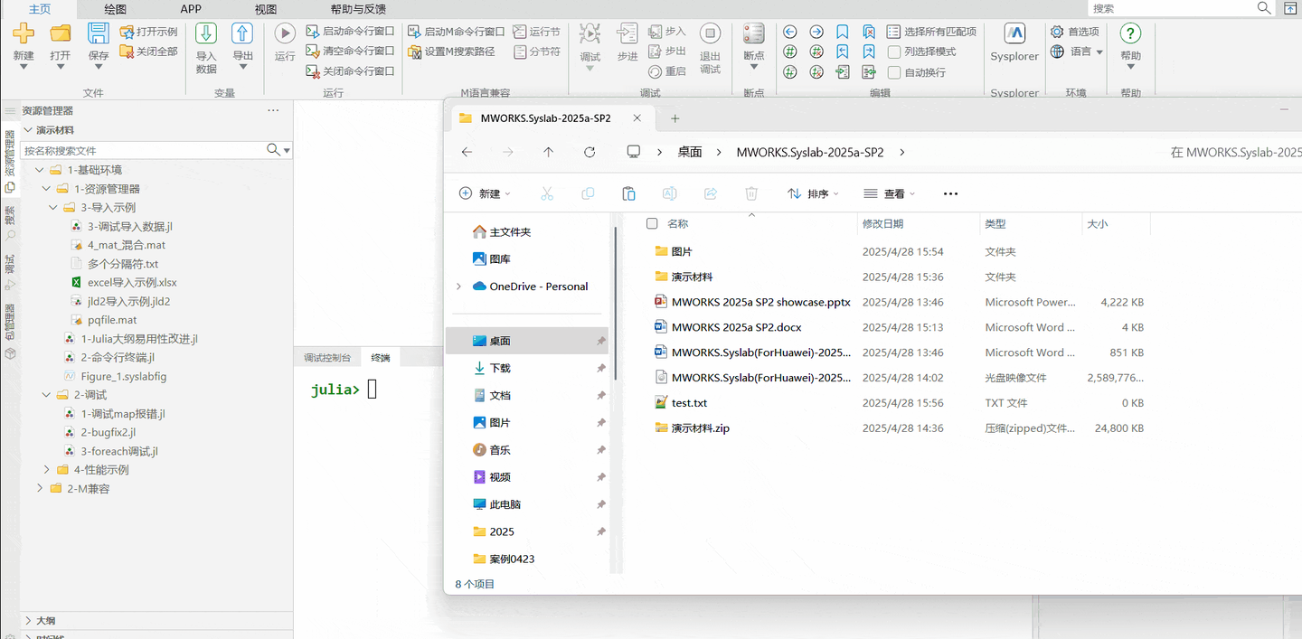1302x639 pixels.
Task: Click the 运行 play button
Action: [285, 34]
